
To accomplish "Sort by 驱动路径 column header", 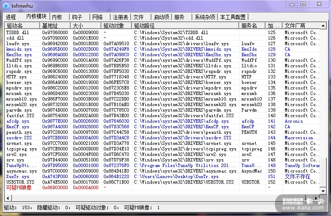I will (x=185, y=26).
